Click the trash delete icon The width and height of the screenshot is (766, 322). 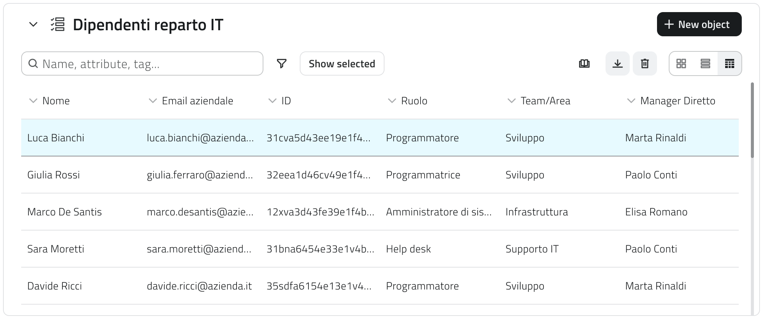[645, 63]
